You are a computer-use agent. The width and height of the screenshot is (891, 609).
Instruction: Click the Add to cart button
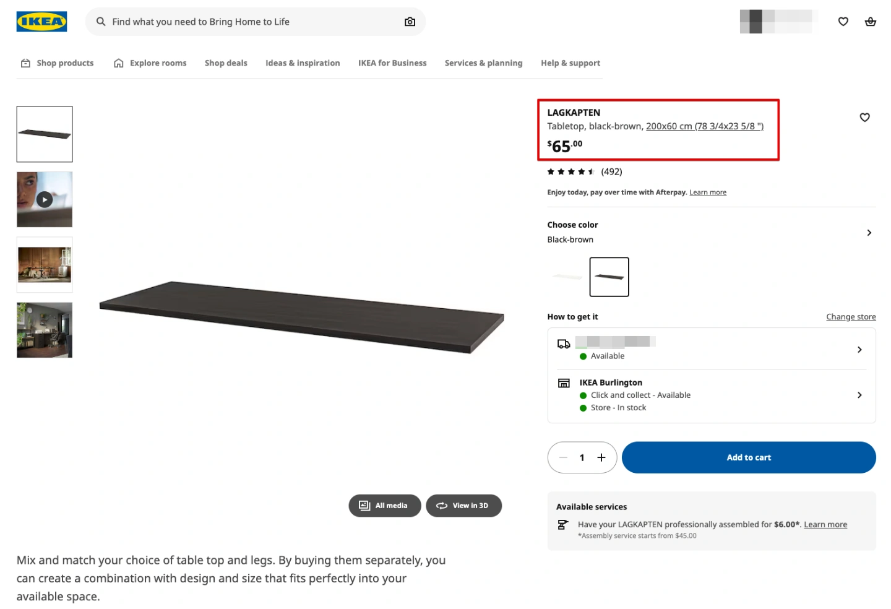point(748,457)
